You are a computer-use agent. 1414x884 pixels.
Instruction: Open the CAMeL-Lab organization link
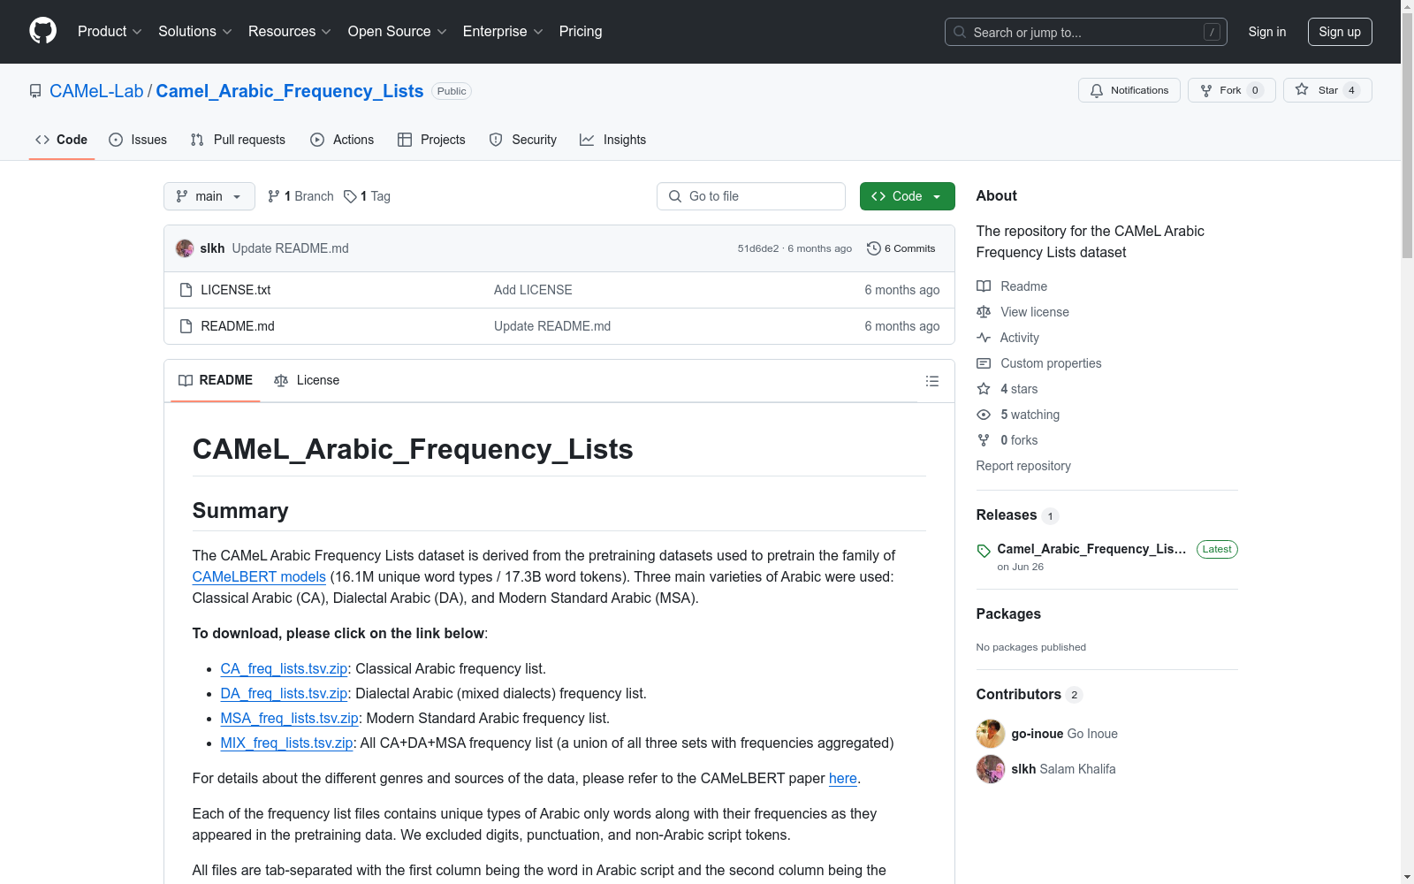pos(96,91)
